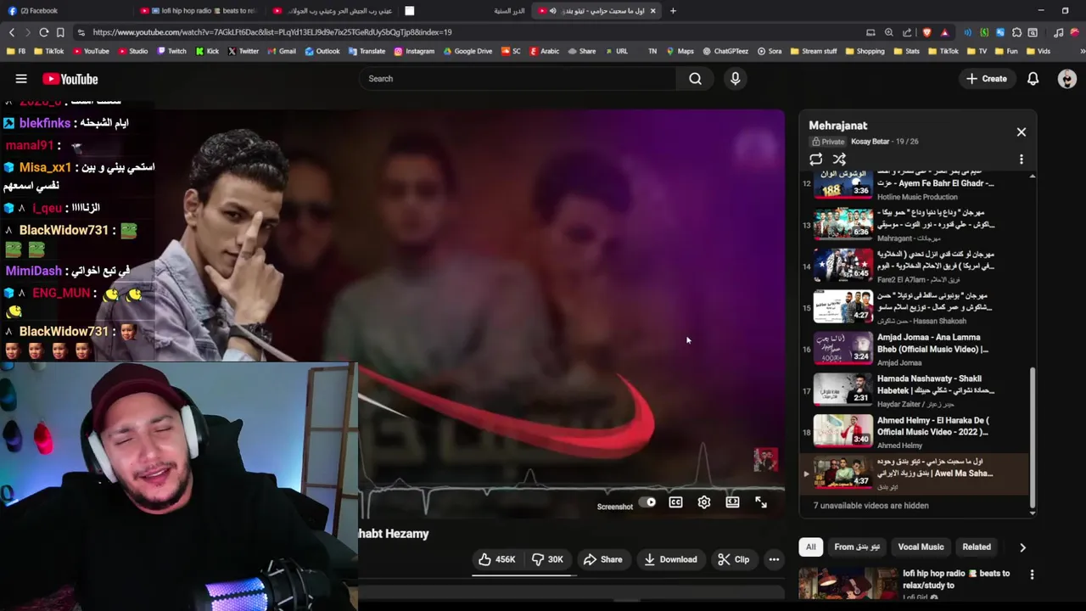
Task: Open lofi hip hop radio suggested video
Action: tap(905, 584)
